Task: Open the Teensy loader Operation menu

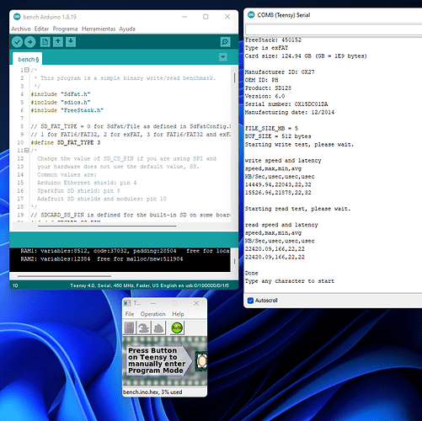Action: point(152,314)
